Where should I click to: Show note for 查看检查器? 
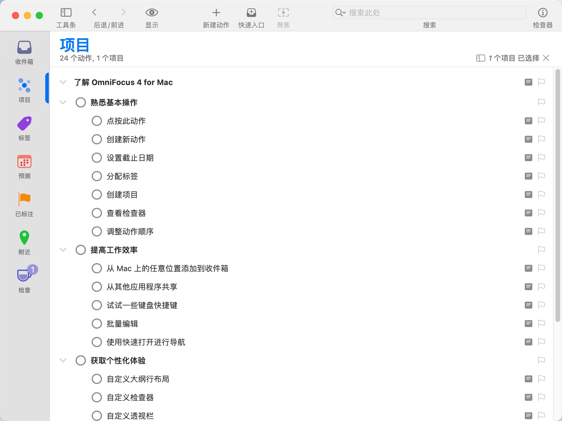tap(528, 213)
